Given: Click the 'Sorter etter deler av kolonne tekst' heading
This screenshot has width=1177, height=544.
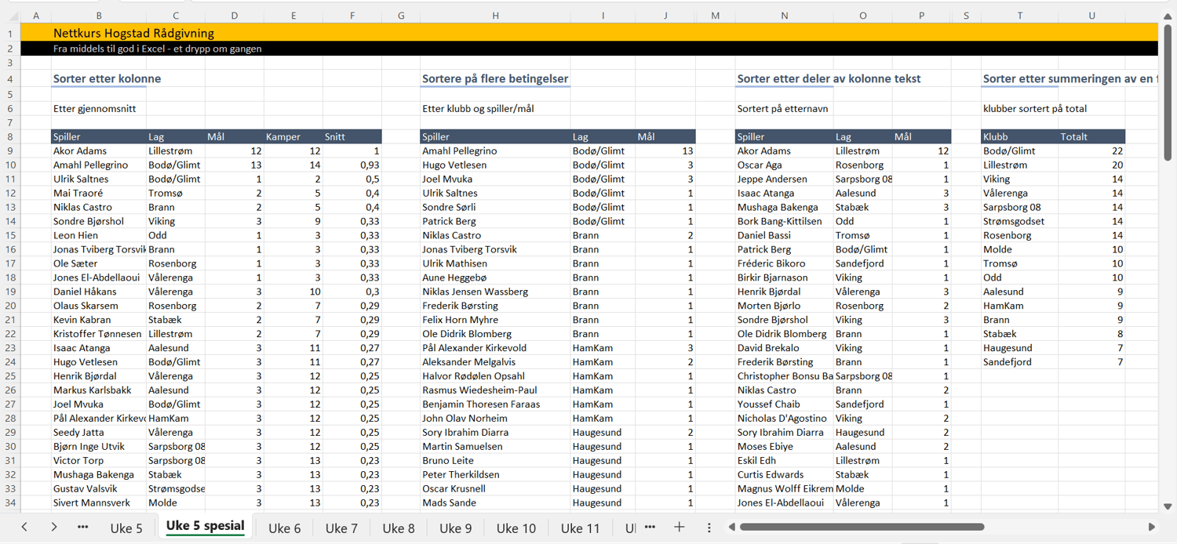Looking at the screenshot, I should [x=829, y=78].
